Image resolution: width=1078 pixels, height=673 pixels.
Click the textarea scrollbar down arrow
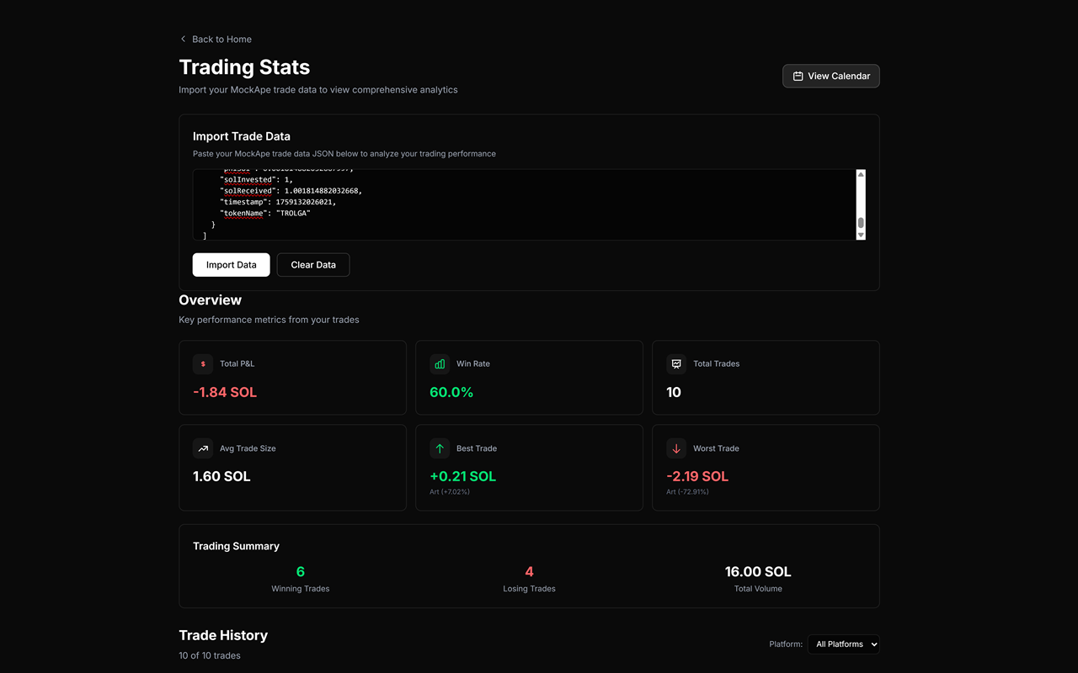coord(861,236)
